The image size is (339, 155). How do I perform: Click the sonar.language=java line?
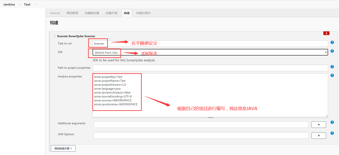click(x=107, y=88)
